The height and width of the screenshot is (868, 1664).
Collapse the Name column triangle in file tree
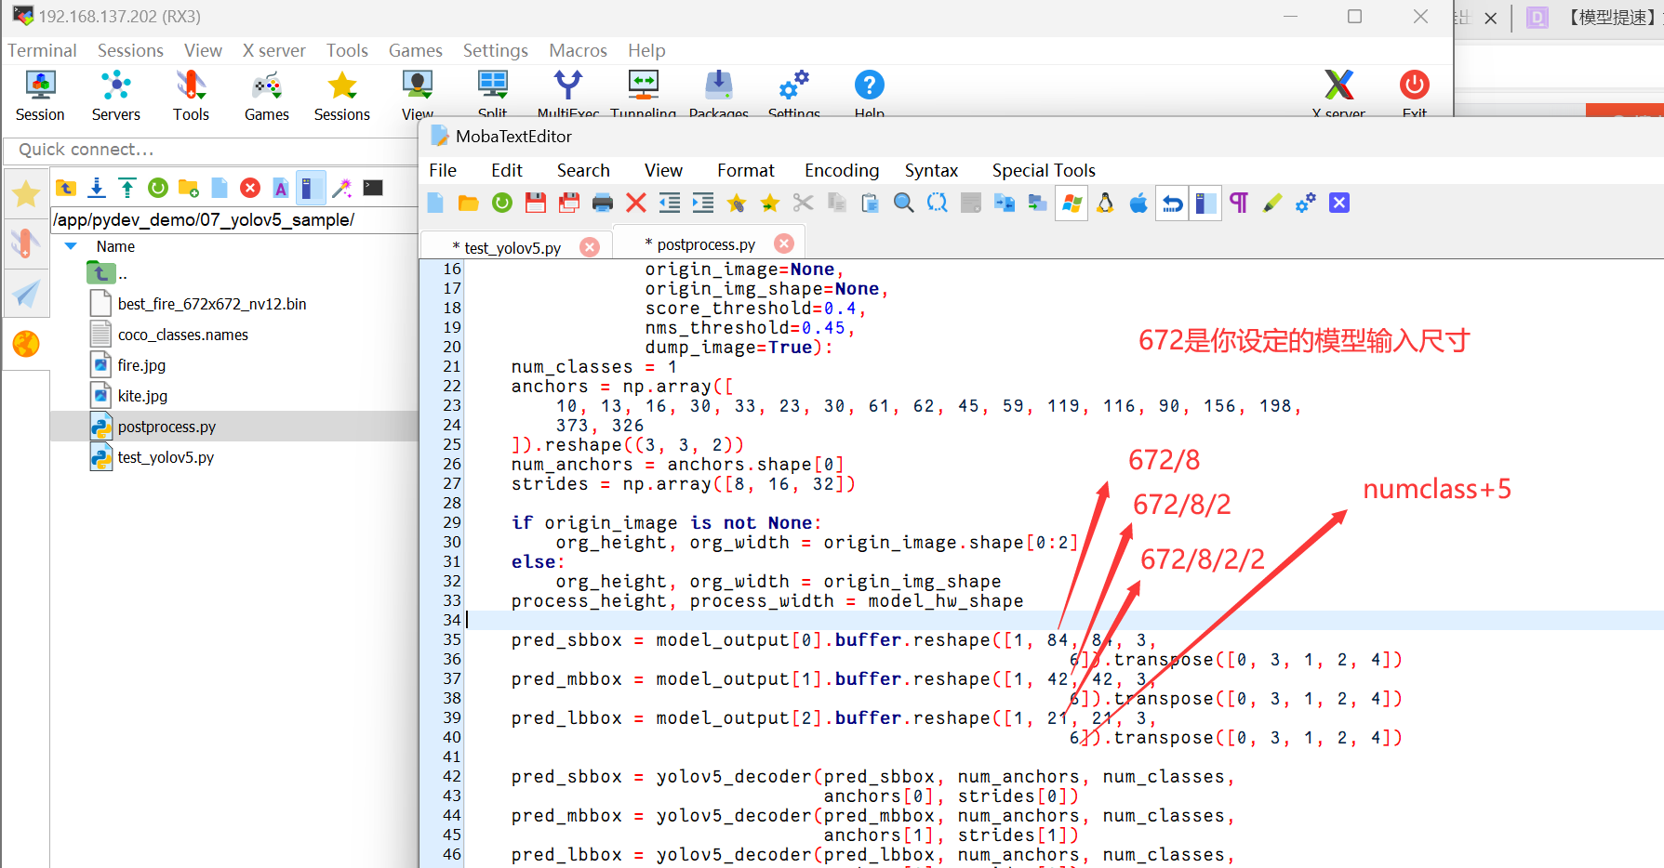[71, 246]
